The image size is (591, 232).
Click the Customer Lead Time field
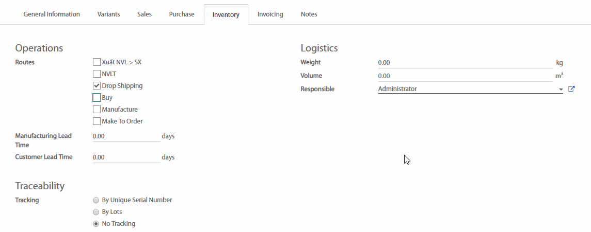click(126, 157)
